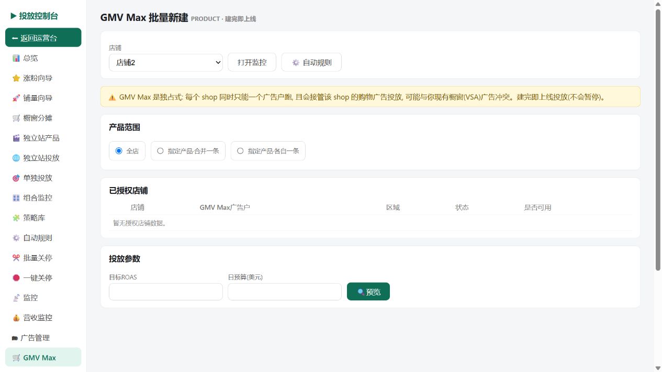Viewport: 662px width, 372px height.
Task: Click the gear icon beside sidebar 自动规则
Action: click(16, 238)
